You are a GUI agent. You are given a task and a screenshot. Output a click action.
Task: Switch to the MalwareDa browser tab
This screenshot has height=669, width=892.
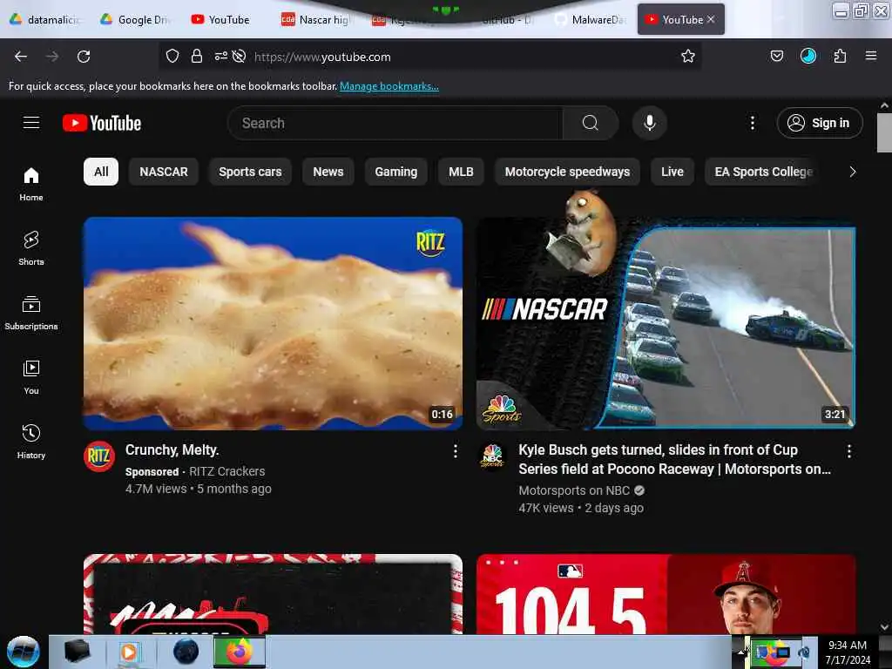coord(591,19)
